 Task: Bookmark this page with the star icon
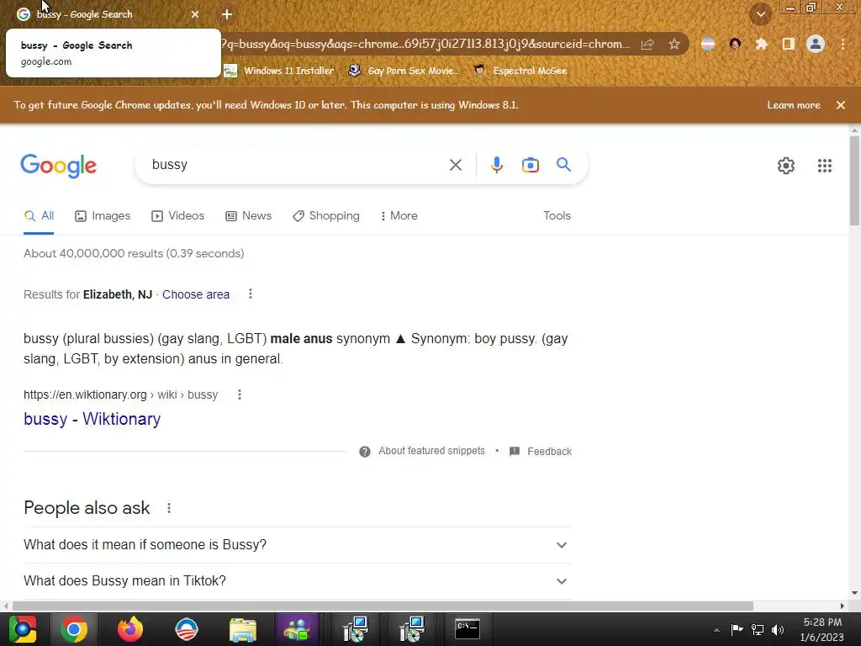coord(673,44)
